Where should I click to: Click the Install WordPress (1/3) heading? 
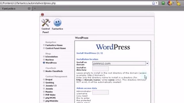tap(90, 53)
